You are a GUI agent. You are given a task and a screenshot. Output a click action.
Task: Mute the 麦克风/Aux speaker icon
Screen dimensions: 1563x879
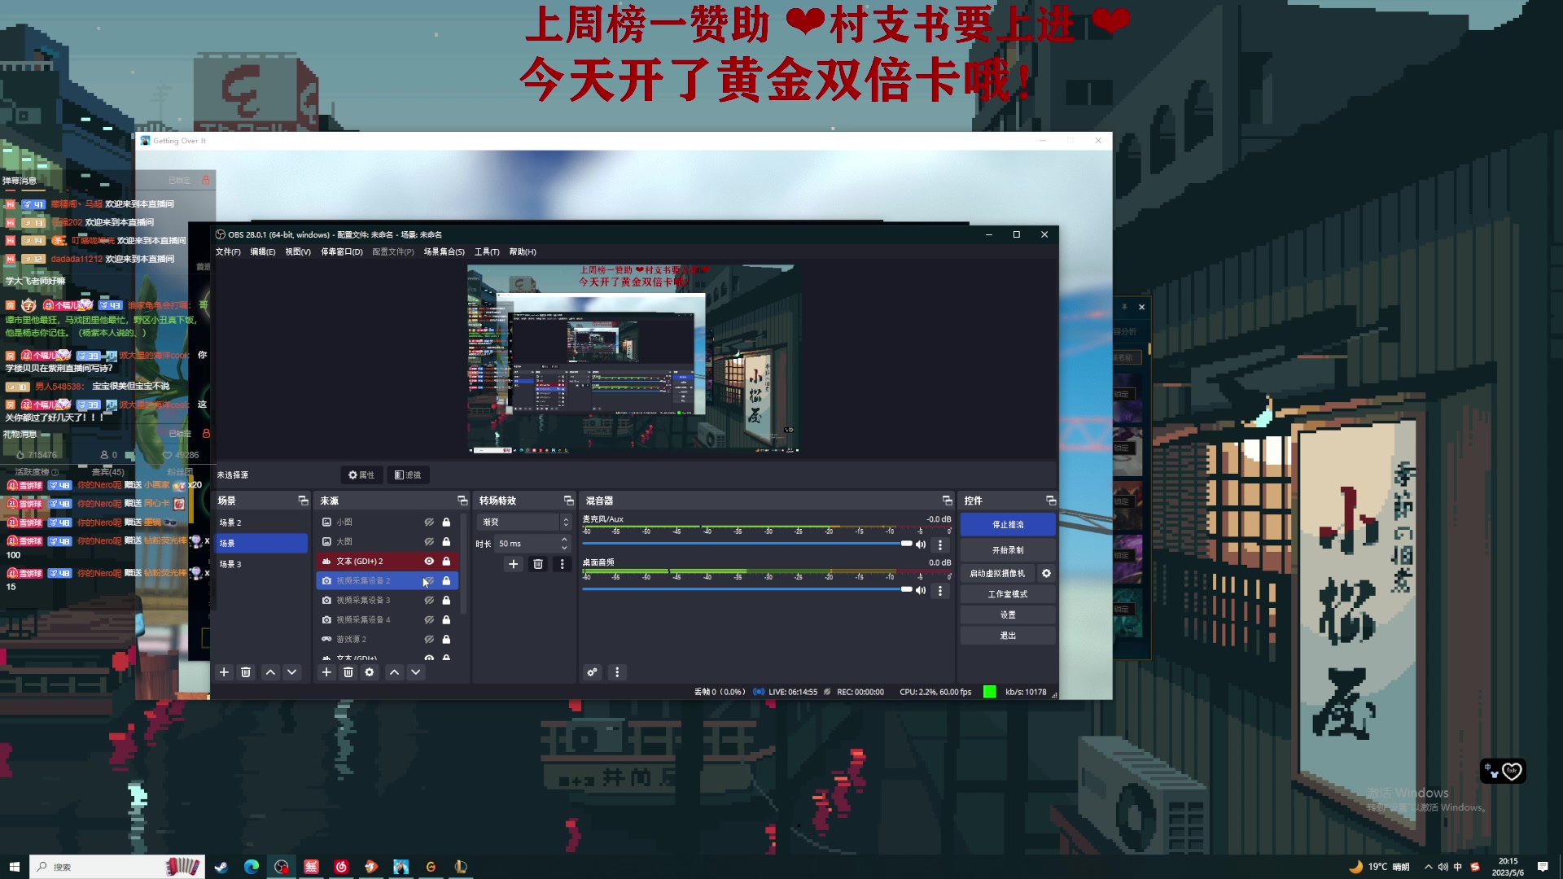click(921, 544)
